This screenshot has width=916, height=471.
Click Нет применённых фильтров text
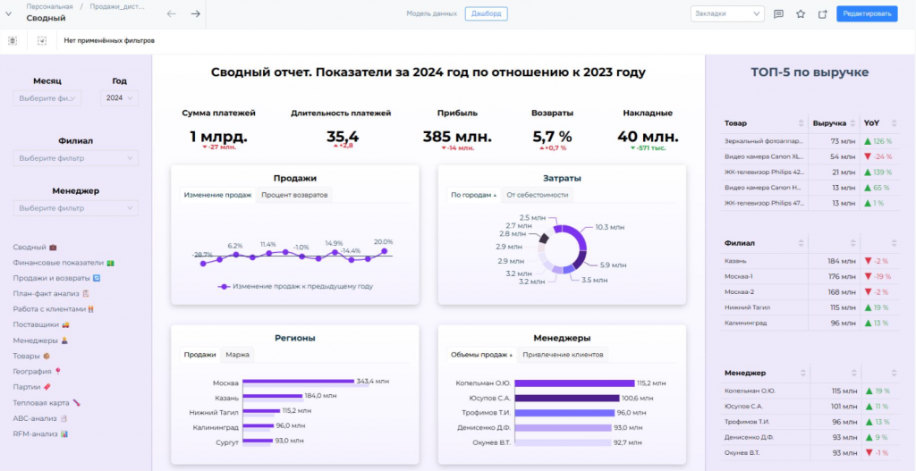coord(109,41)
